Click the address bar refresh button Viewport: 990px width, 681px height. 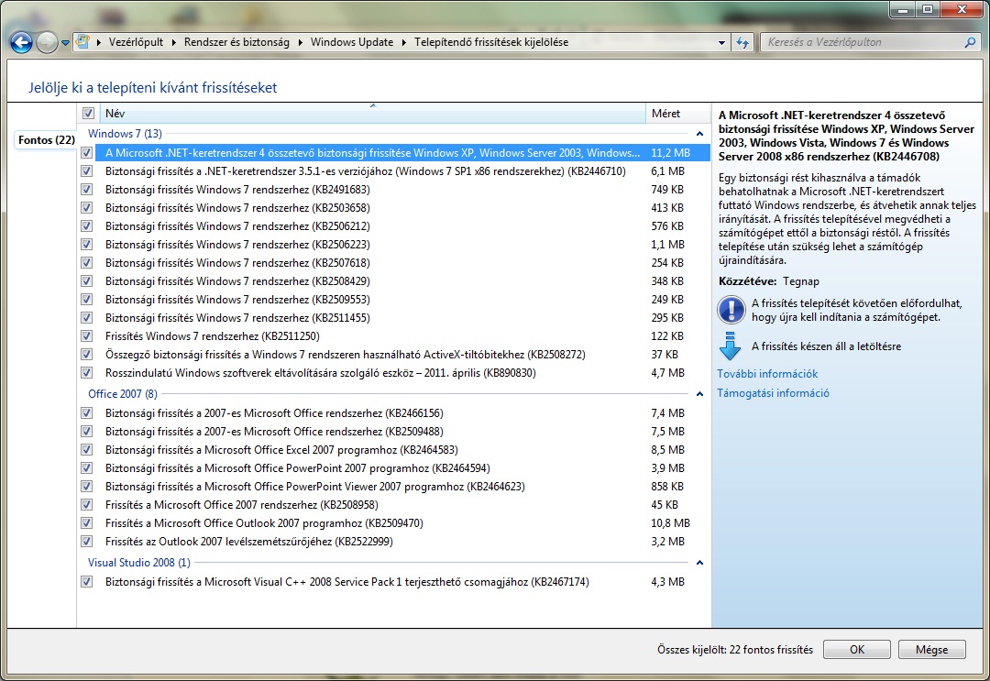(x=742, y=42)
